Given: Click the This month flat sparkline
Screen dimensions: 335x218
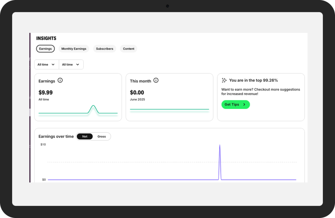Looking at the screenshot, I should click(x=169, y=109).
